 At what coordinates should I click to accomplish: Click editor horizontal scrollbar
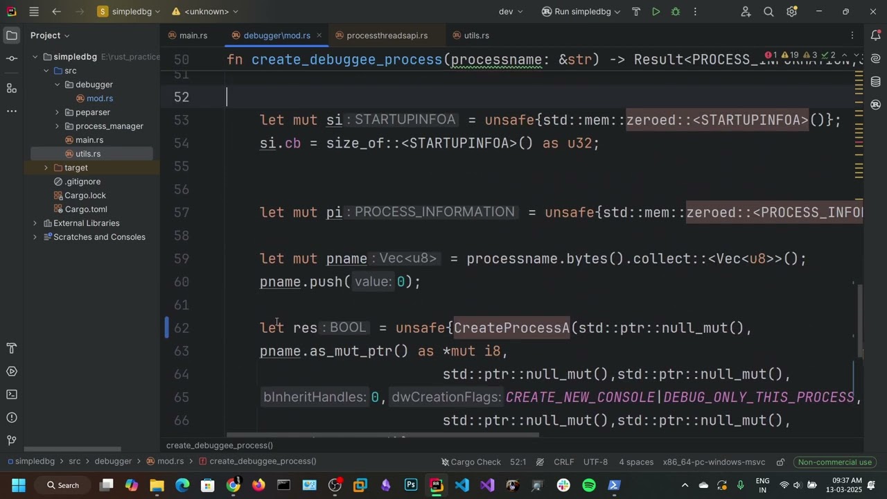[382, 435]
